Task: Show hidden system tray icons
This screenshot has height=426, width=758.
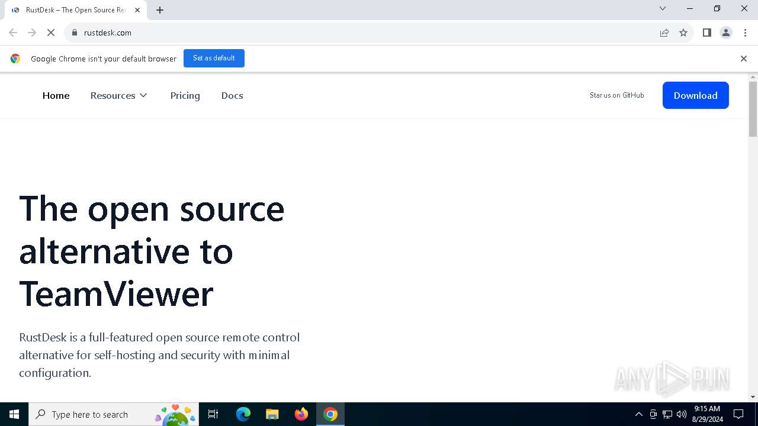Action: pyautogui.click(x=638, y=414)
